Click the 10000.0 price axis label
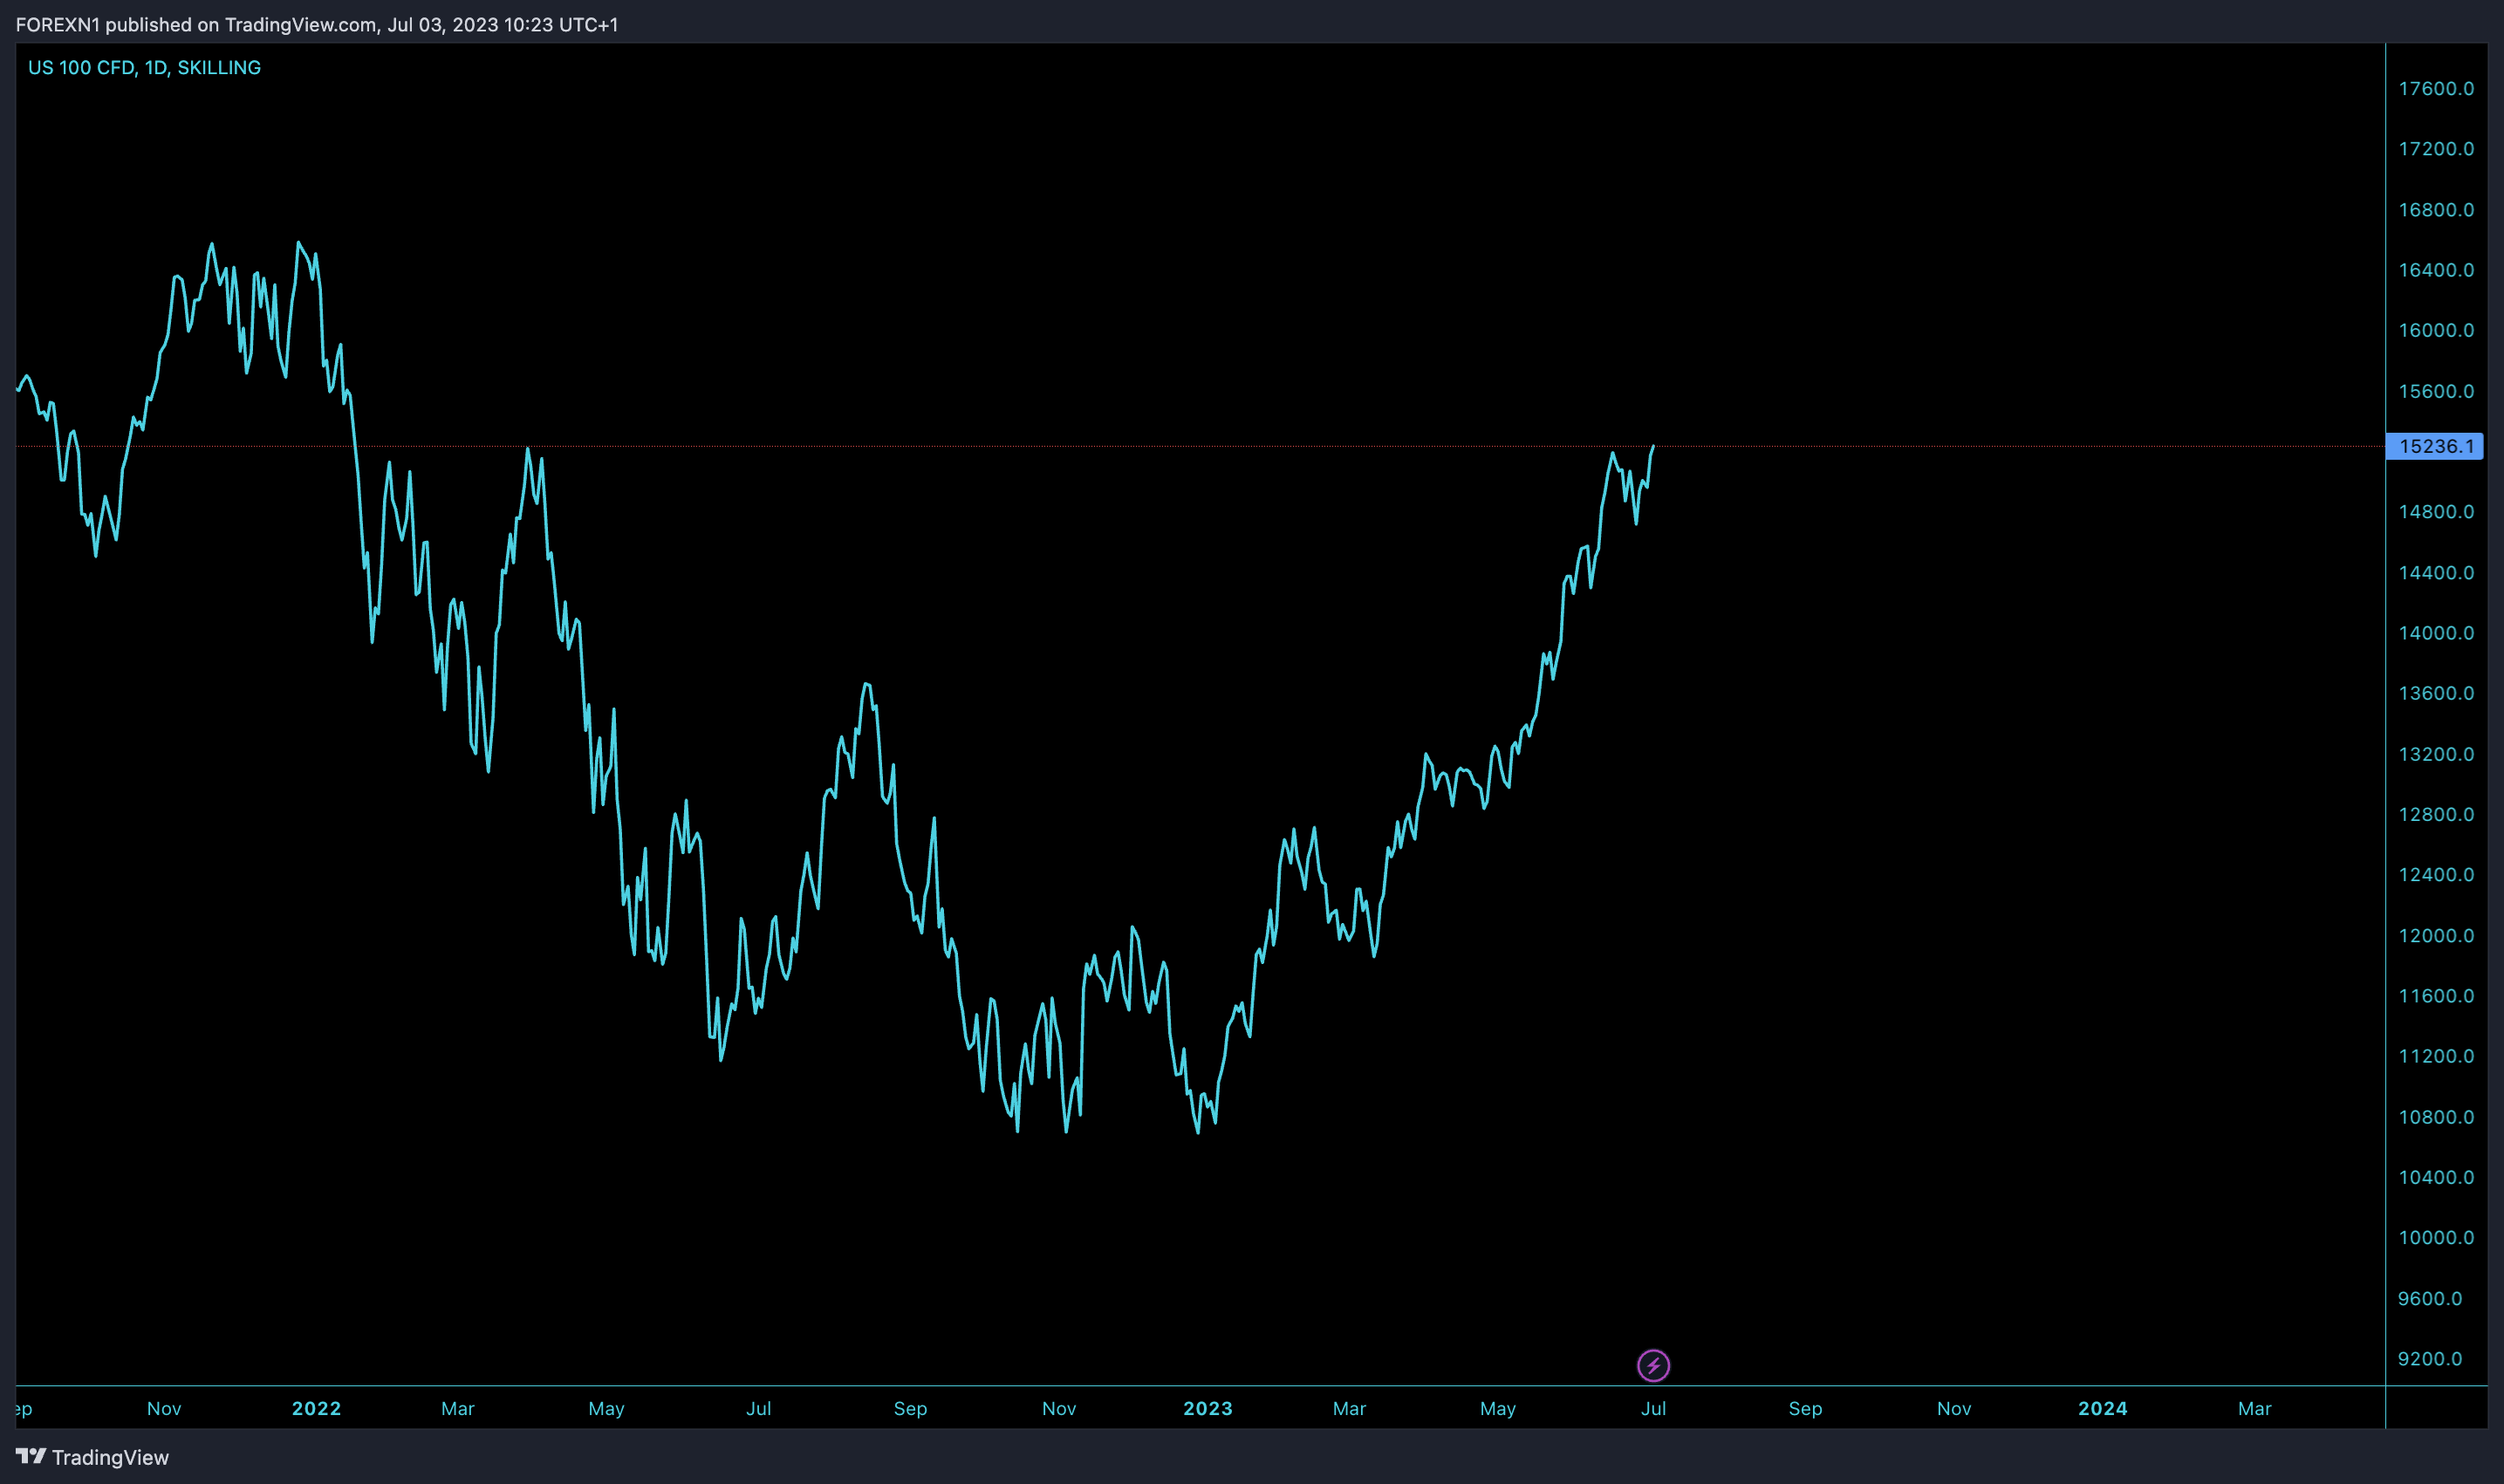The image size is (2504, 1484). click(2436, 1237)
